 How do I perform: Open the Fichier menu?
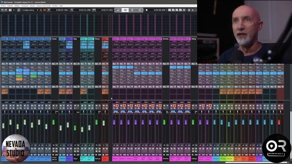coord(3,6)
